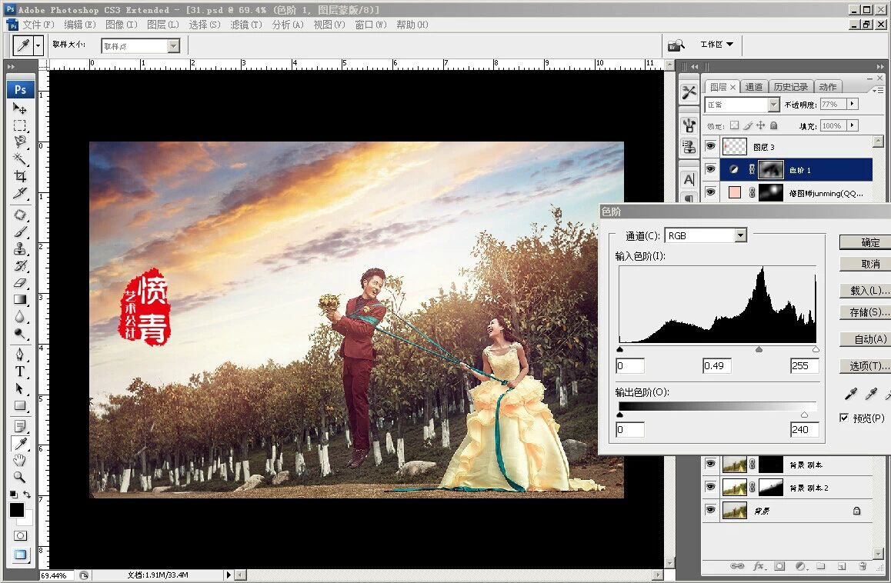
Task: Open the 图像 menu
Action: pos(121,25)
